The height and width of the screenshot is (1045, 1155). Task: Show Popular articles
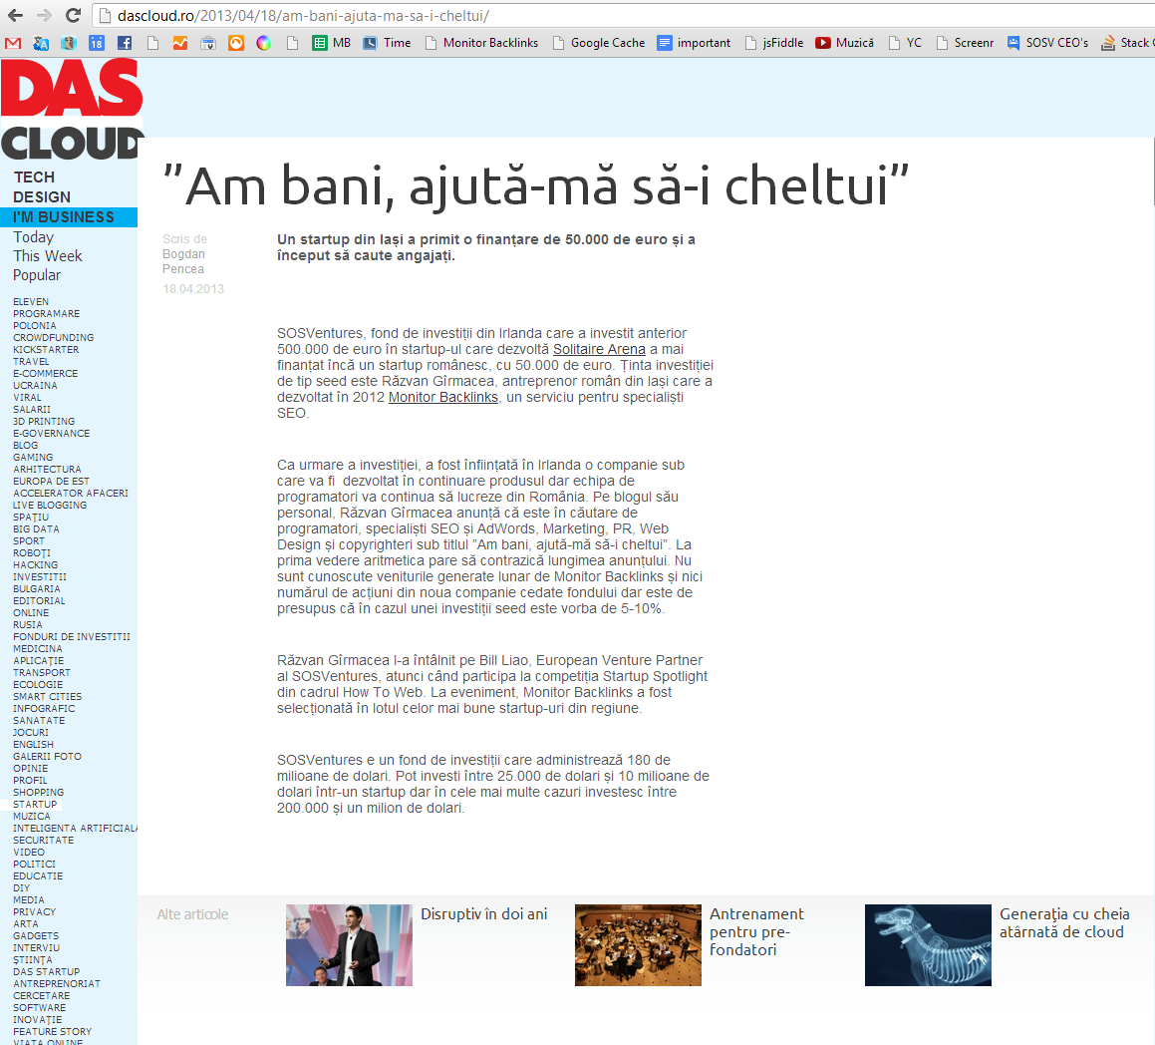(x=37, y=275)
